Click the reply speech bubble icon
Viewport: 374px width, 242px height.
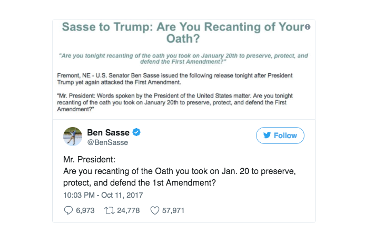click(68, 210)
